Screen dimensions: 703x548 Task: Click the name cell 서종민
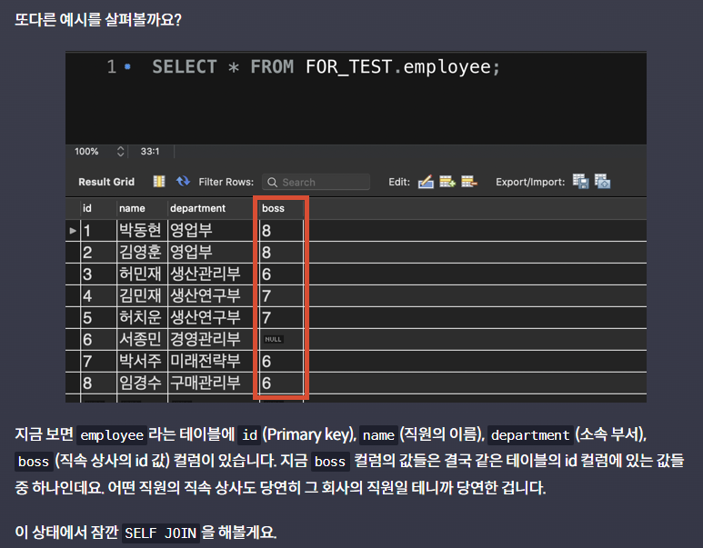coord(140,339)
